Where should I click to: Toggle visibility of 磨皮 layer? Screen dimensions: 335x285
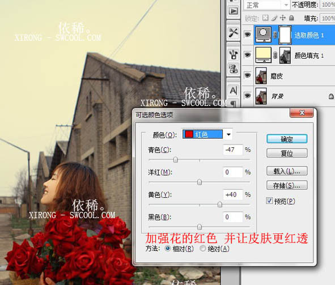[x=248, y=75]
